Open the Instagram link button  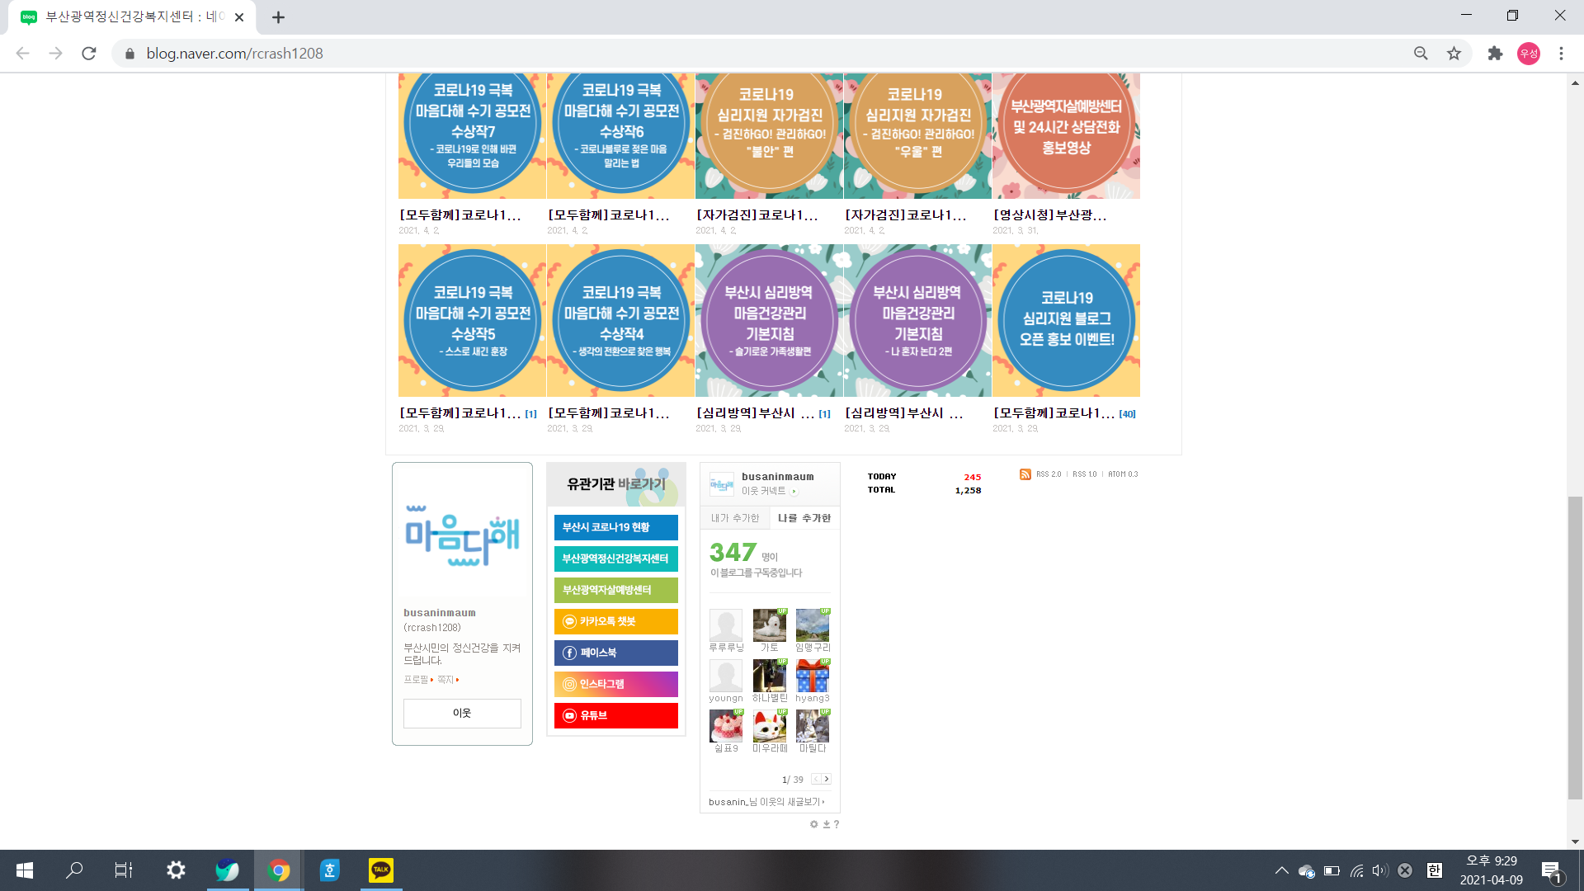click(615, 684)
